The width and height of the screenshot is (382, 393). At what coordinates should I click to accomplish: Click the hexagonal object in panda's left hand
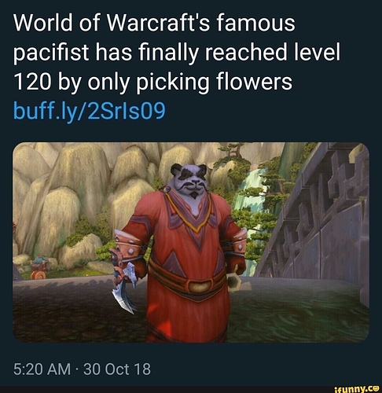click(x=233, y=281)
